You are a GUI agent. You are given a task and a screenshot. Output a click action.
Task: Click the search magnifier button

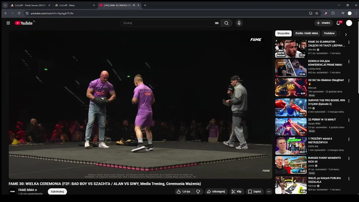226,23
